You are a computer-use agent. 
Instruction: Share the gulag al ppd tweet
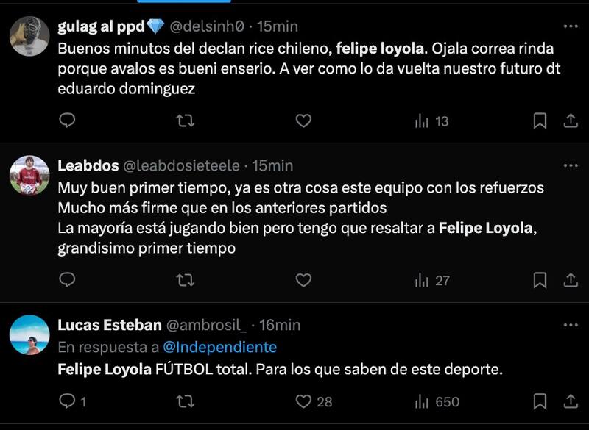(x=571, y=121)
